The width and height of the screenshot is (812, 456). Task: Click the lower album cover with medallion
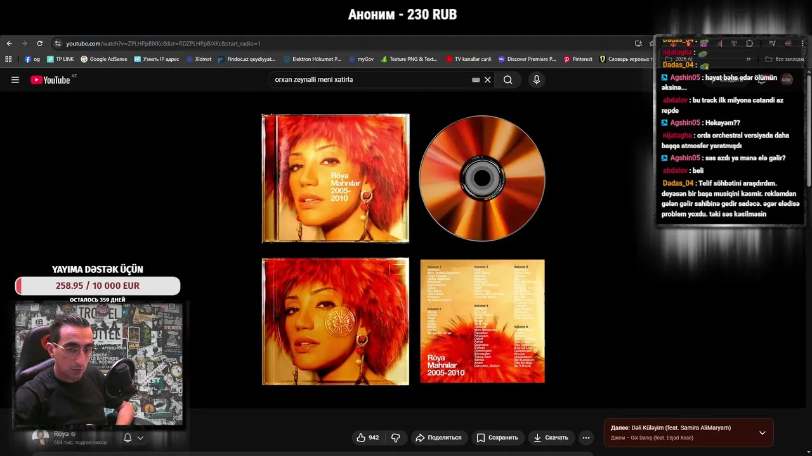pos(336,321)
